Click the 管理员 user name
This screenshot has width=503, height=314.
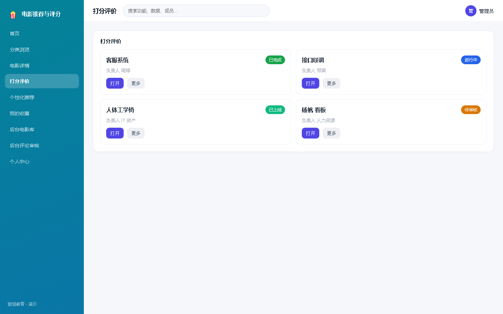(x=486, y=11)
